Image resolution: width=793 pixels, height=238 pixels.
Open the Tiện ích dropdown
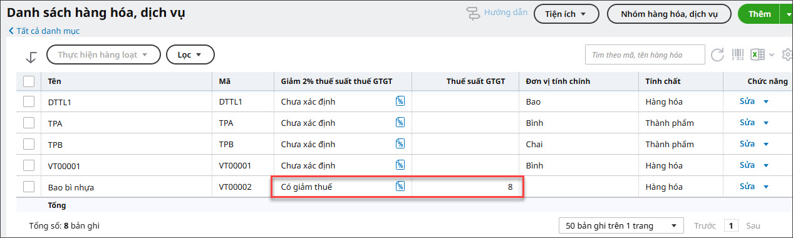tap(566, 14)
